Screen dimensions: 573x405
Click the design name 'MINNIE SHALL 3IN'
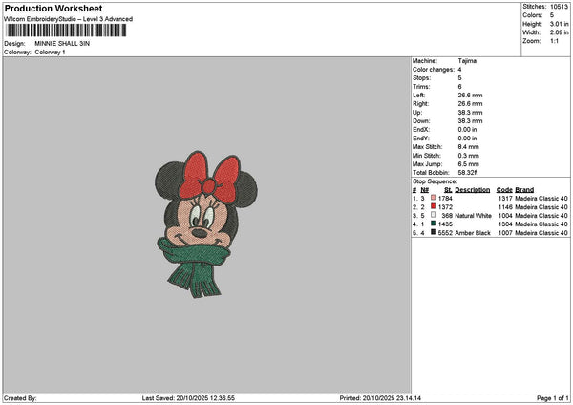[x=62, y=44]
